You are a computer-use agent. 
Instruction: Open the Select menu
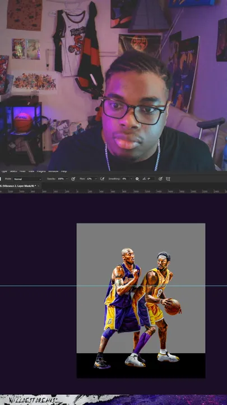click(13, 171)
